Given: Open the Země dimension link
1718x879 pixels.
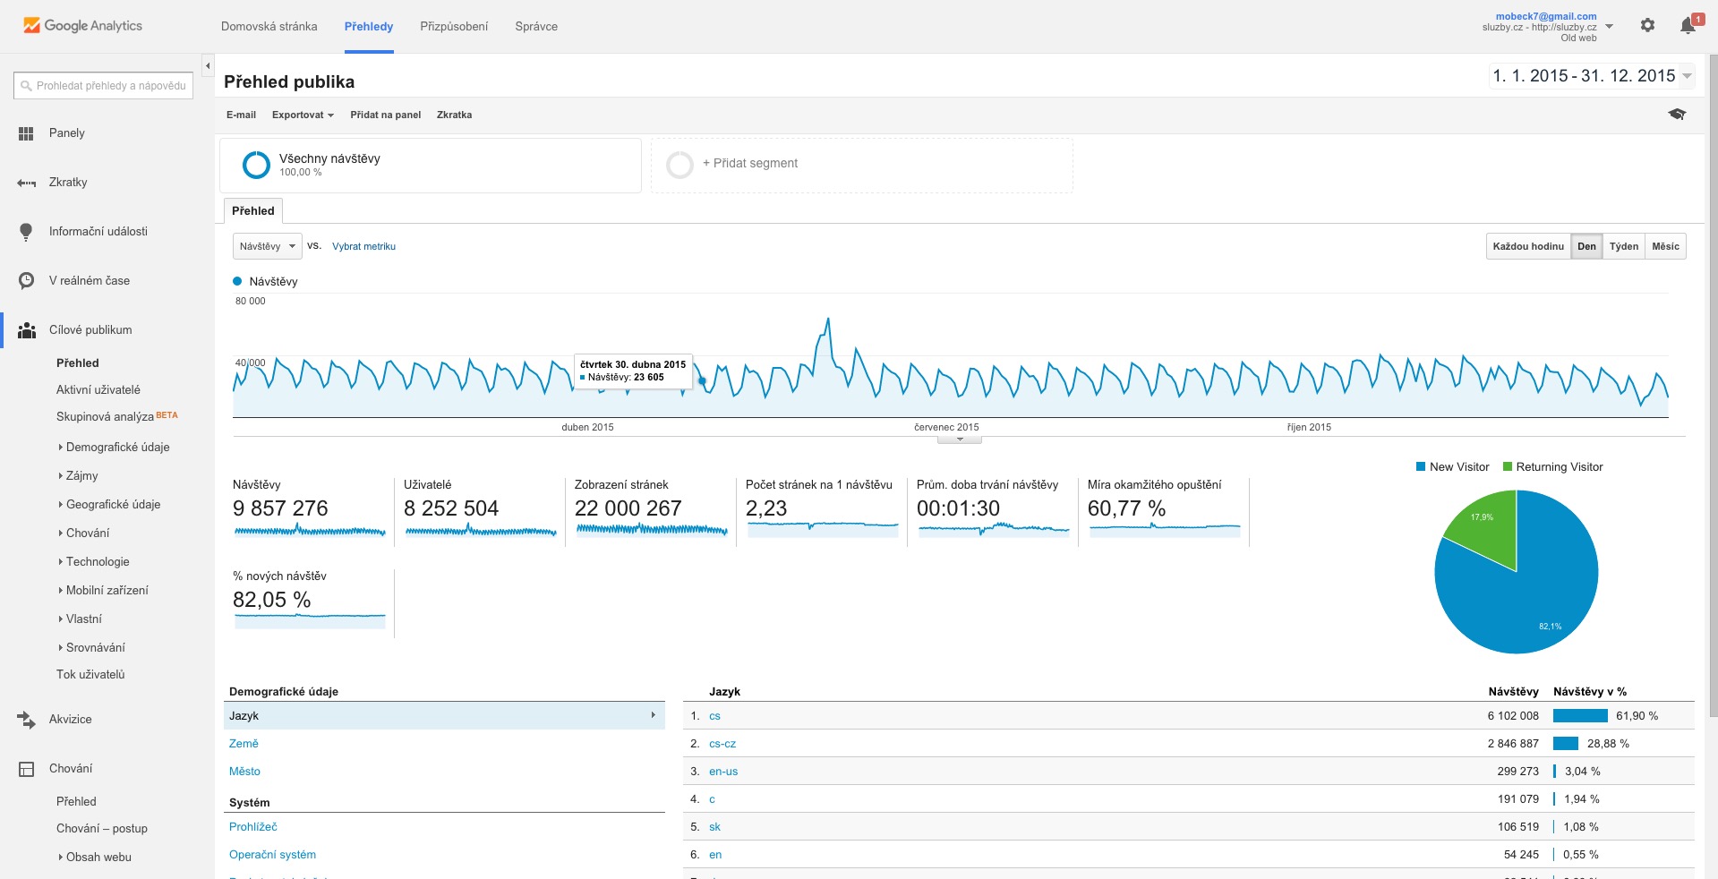Looking at the screenshot, I should pos(244,743).
